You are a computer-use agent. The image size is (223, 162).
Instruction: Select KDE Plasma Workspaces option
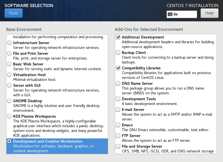pos(10,117)
